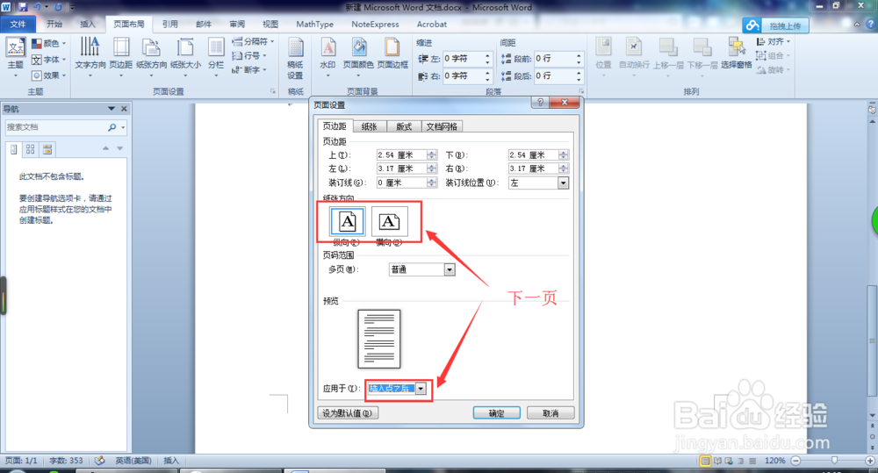Click the left margin (左) value field

tap(401, 168)
